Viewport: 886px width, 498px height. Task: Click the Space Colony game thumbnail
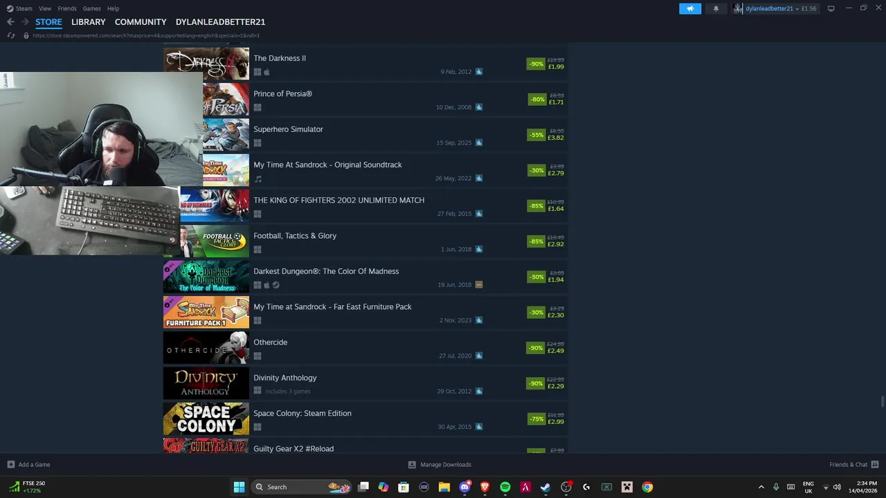[206, 419]
